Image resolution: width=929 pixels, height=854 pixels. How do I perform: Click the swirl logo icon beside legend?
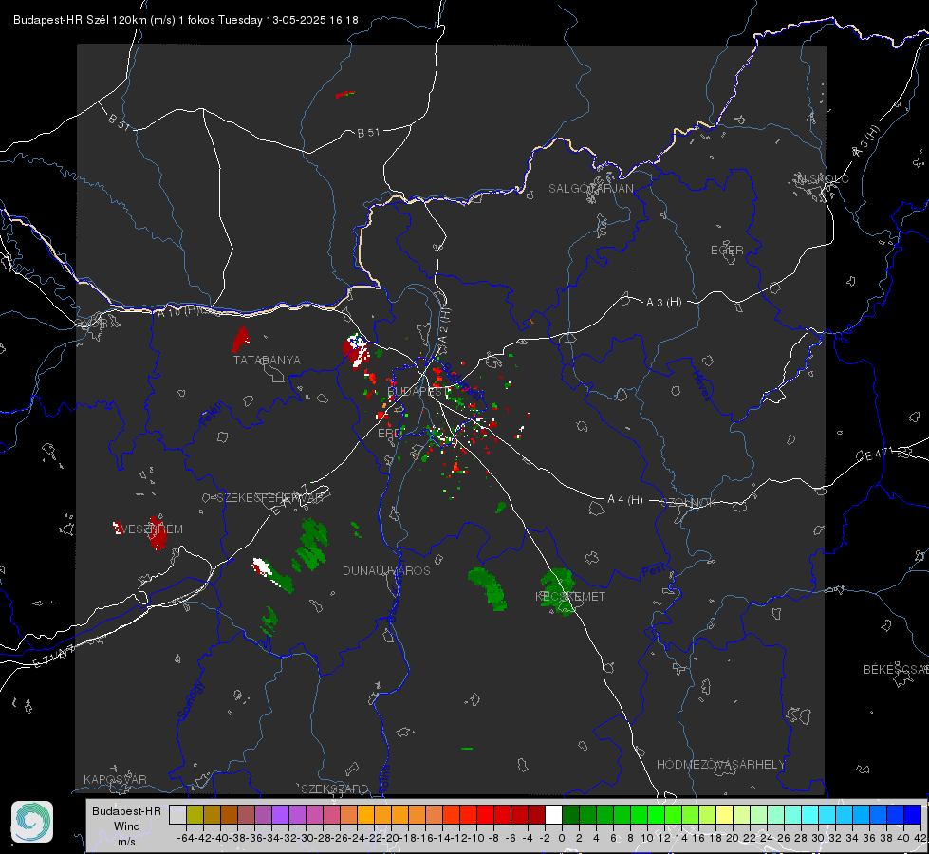(32, 822)
